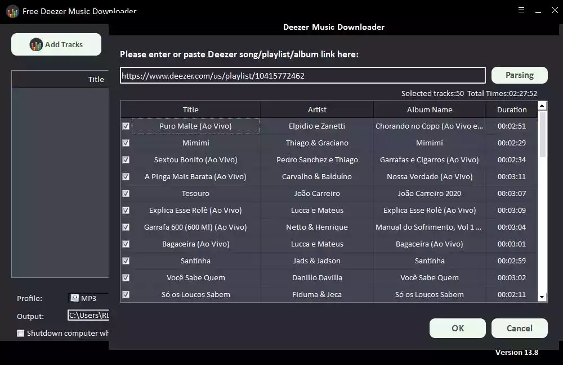Sort by the Artist column header

[x=317, y=109]
